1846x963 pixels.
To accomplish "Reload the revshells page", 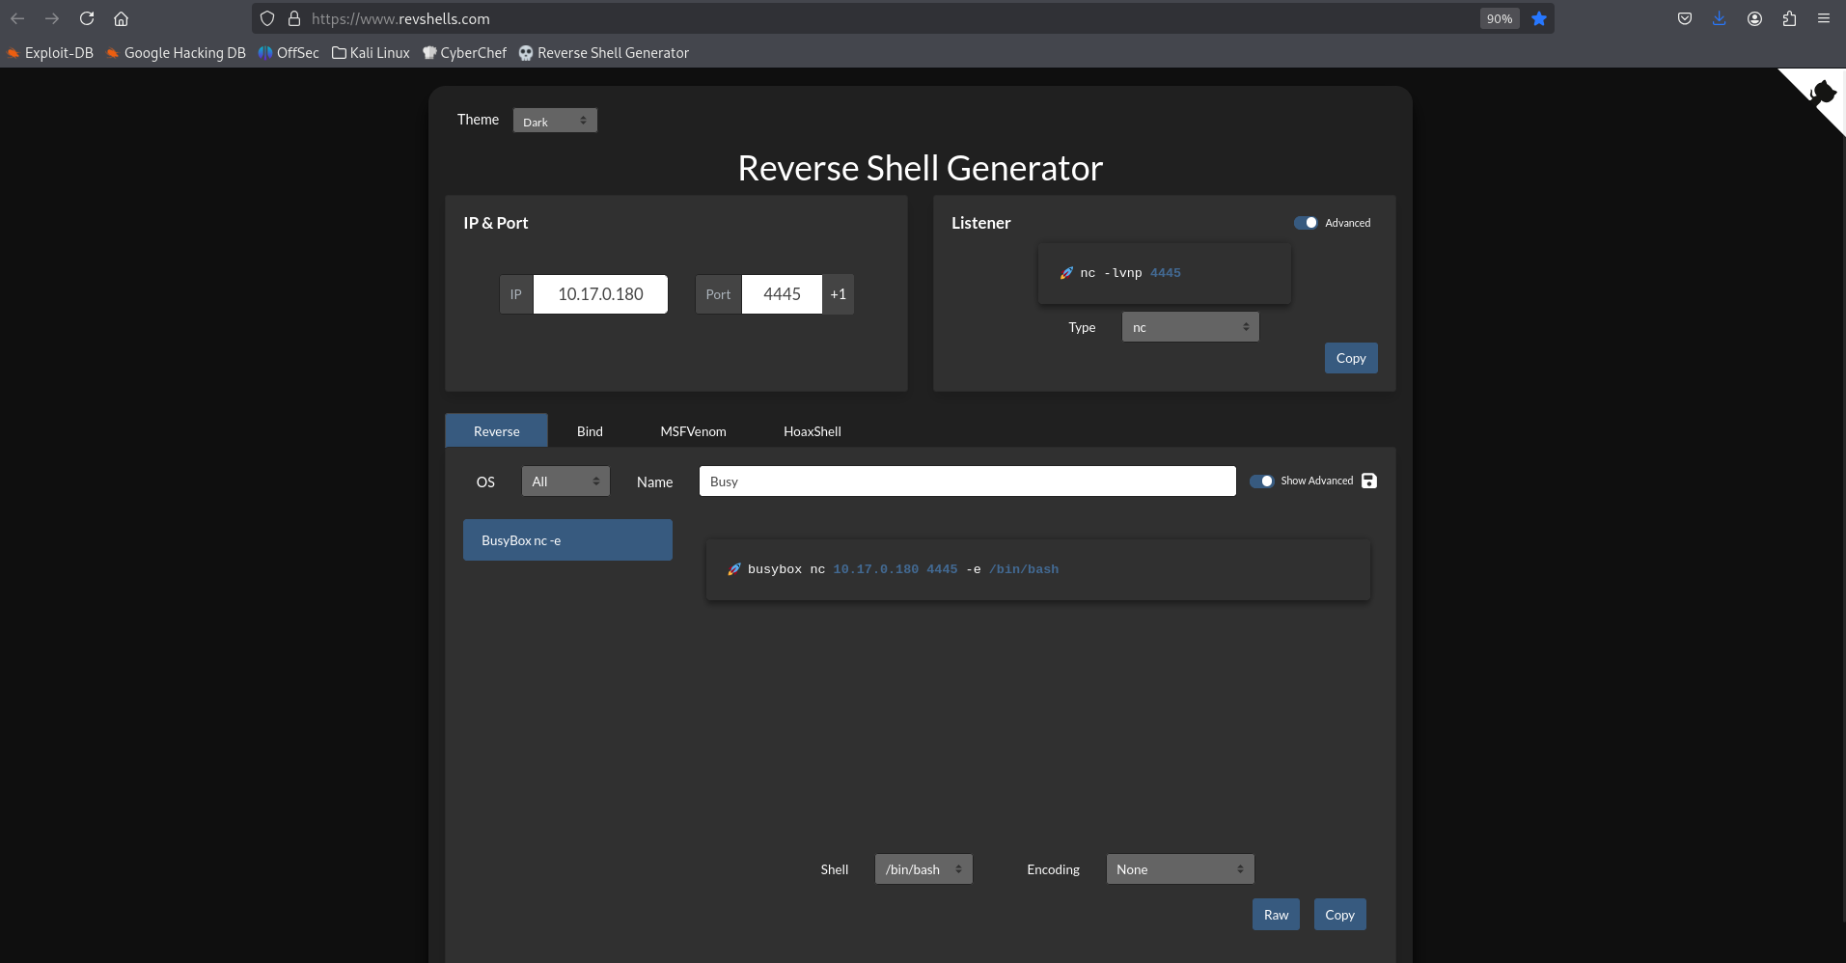I will coord(87,18).
